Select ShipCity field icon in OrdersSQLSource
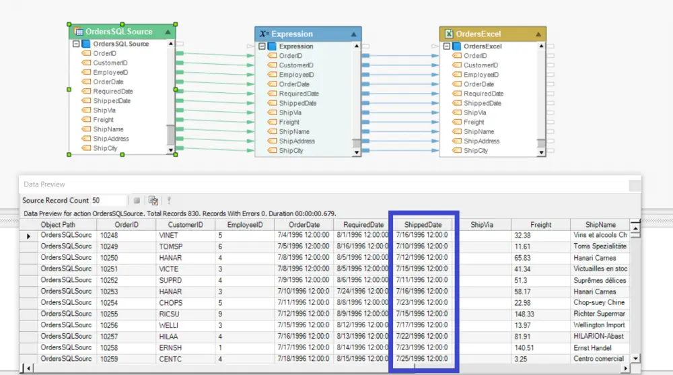Image resolution: width=673 pixels, height=375 pixels. pyautogui.click(x=86, y=147)
